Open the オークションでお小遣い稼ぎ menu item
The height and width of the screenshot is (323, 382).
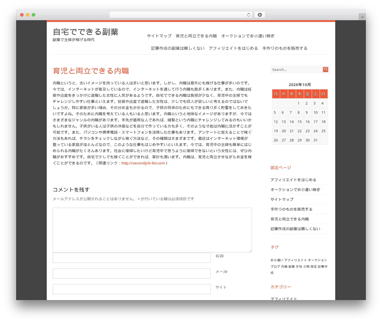[x=248, y=36]
